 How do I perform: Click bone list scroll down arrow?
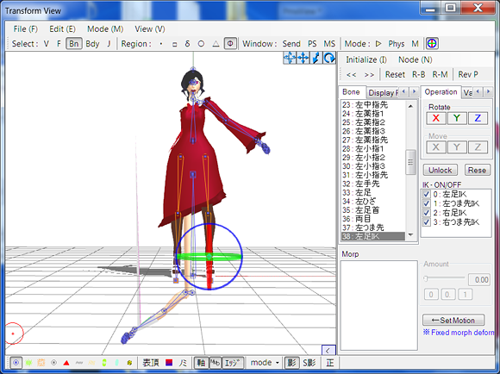[x=410, y=235]
